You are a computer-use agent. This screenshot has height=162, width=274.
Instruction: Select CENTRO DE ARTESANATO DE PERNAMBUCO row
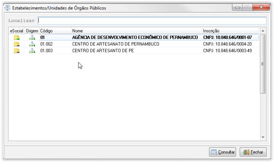pos(115,44)
